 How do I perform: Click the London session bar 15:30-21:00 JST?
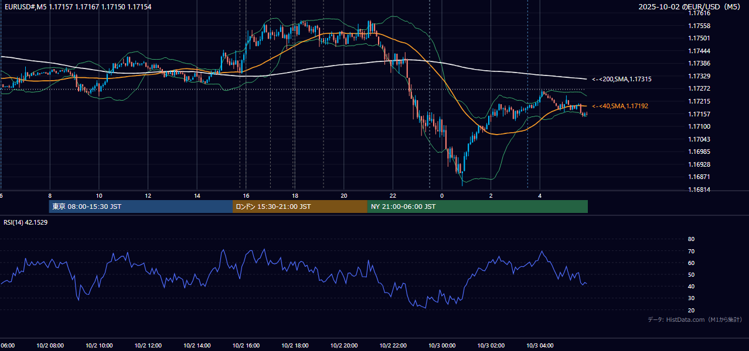pyautogui.click(x=300, y=207)
